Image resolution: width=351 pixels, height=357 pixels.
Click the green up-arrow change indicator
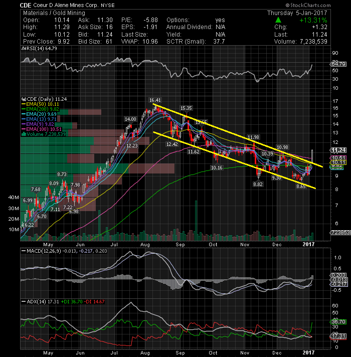(278, 20)
